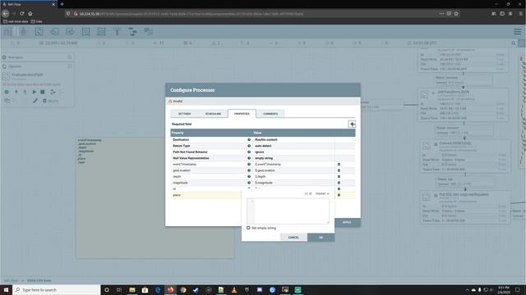Edit the $.eventTimestamp value cell
This screenshot has height=295, width=526.
294,164
